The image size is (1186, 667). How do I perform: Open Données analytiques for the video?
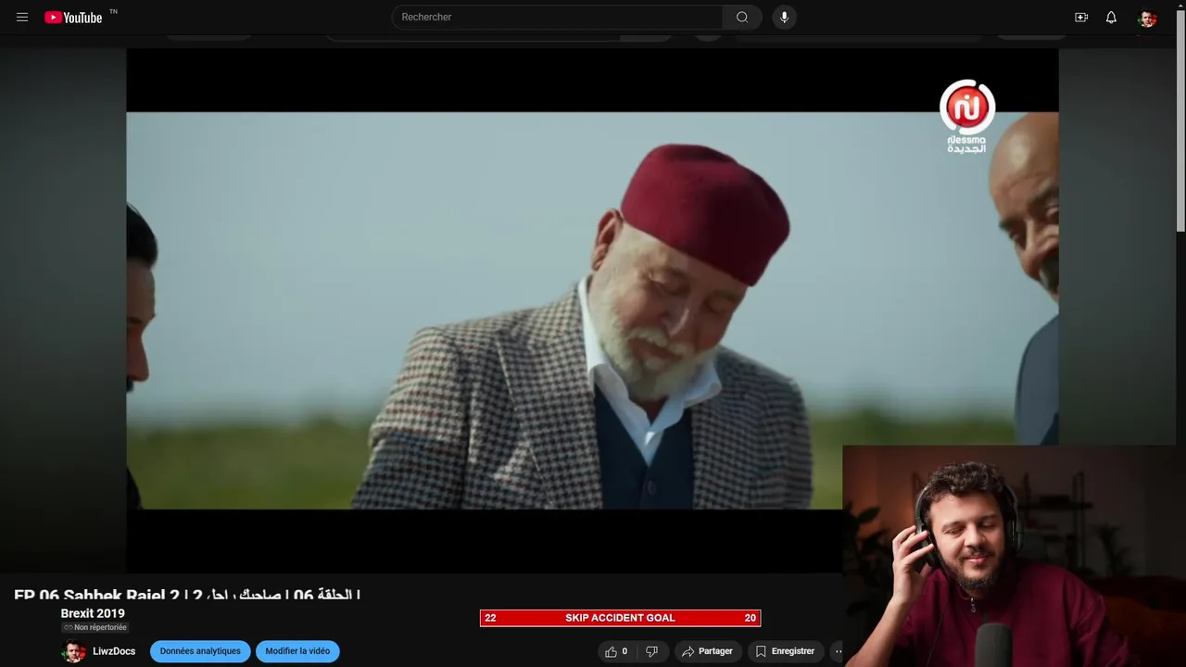click(x=200, y=651)
